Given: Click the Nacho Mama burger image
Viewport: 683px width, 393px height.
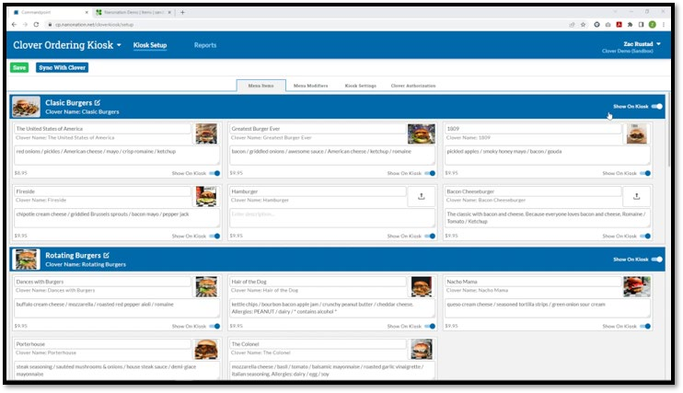Looking at the screenshot, I should click(x=636, y=286).
